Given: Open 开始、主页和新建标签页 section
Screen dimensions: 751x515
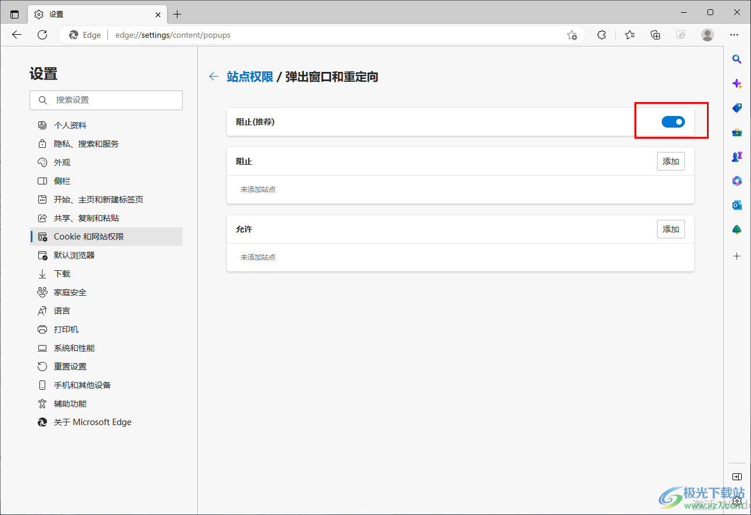Looking at the screenshot, I should click(x=106, y=200).
